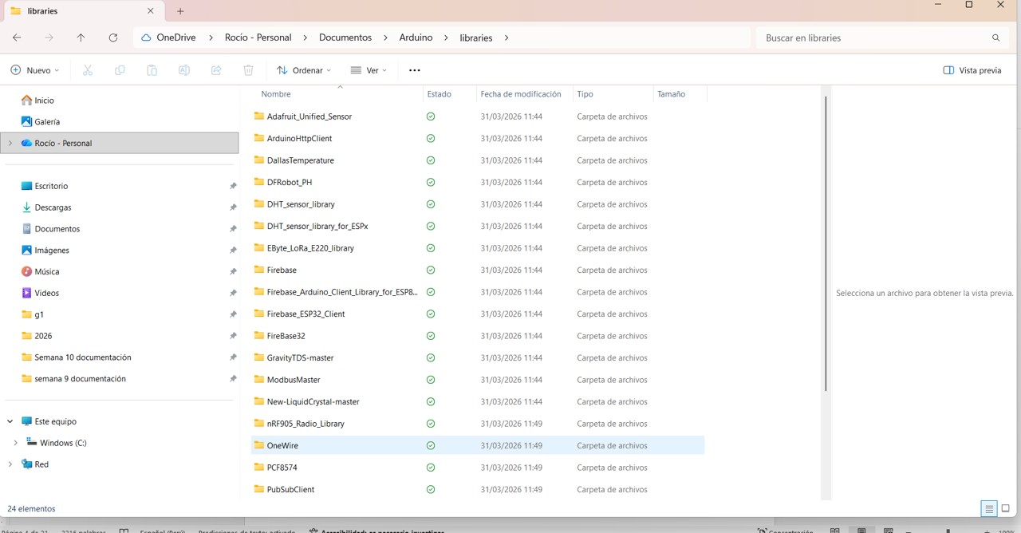Click the Share icon in toolbar
The image size is (1021, 533).
216,70
